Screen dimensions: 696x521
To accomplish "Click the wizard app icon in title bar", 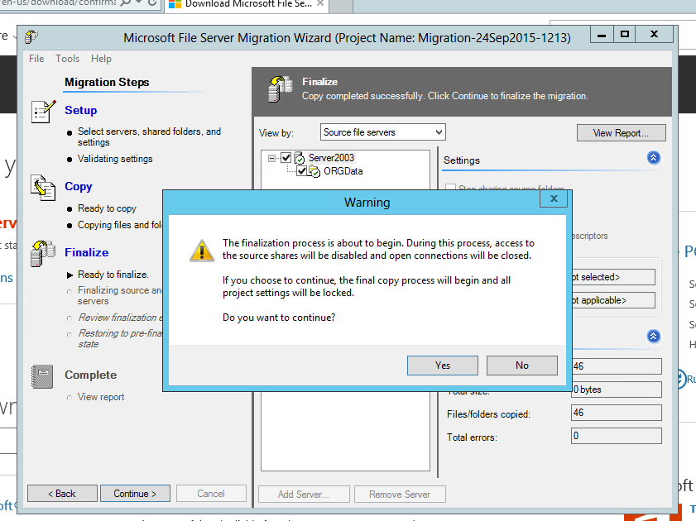I will pos(31,37).
